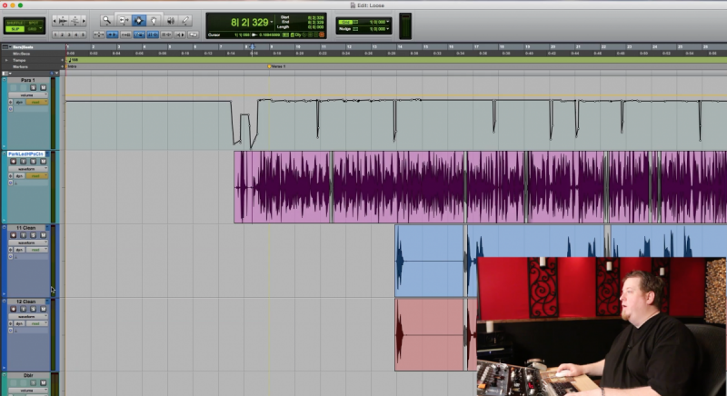This screenshot has height=396, width=727.
Task: Select the Pencil tool
Action: 185,20
